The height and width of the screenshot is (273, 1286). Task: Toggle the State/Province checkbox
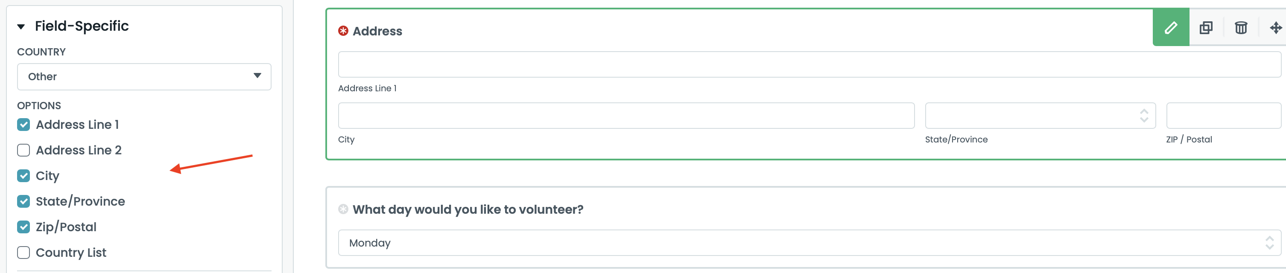23,201
